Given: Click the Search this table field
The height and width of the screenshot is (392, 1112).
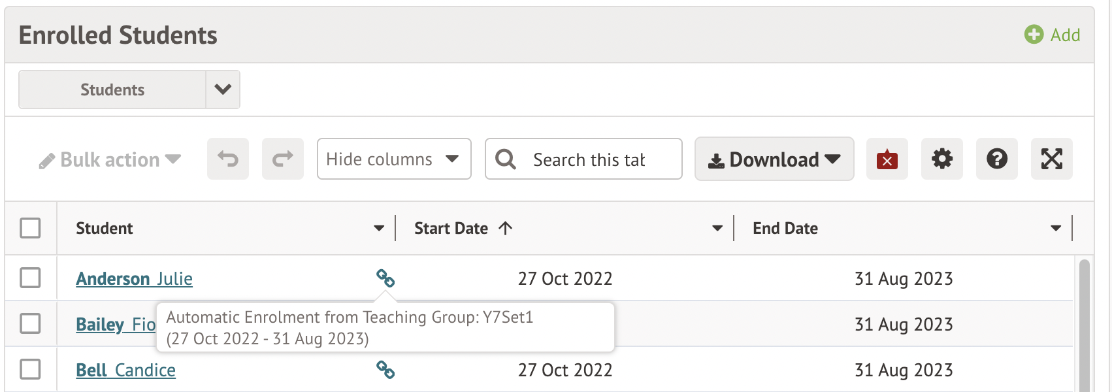Looking at the screenshot, I should pyautogui.click(x=589, y=159).
